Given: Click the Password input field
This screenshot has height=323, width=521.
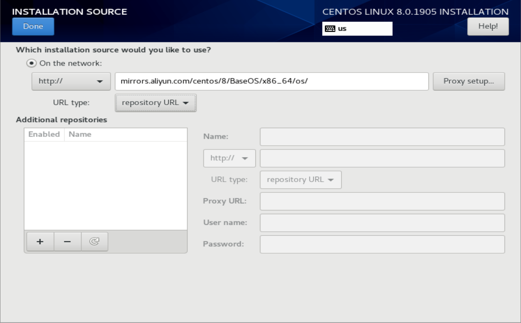Looking at the screenshot, I should (x=382, y=244).
